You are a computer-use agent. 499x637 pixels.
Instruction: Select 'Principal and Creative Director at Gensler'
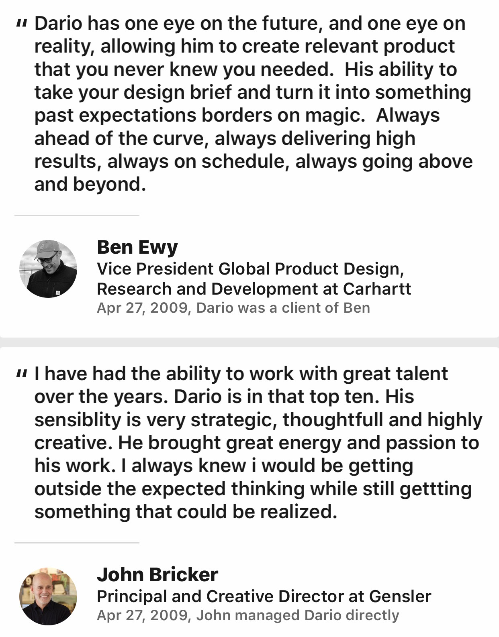264,596
